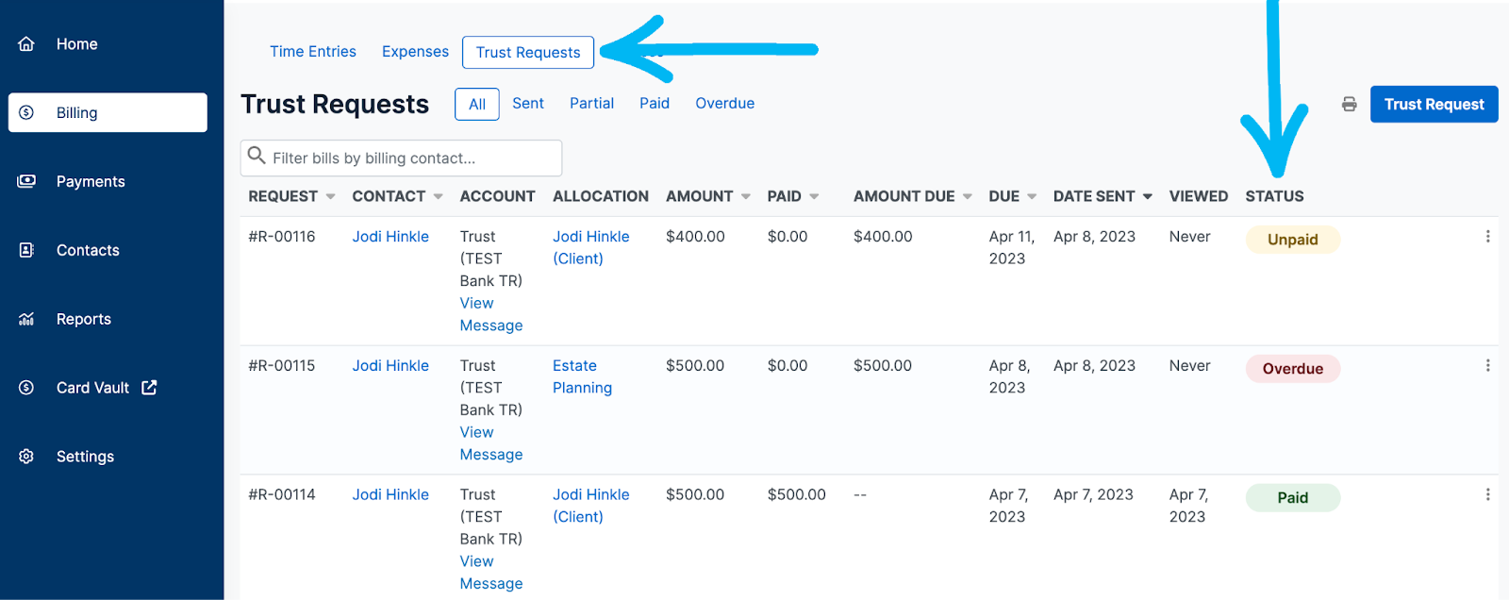This screenshot has width=1509, height=600.
Task: Click the Contacts address book icon
Action: (26, 250)
